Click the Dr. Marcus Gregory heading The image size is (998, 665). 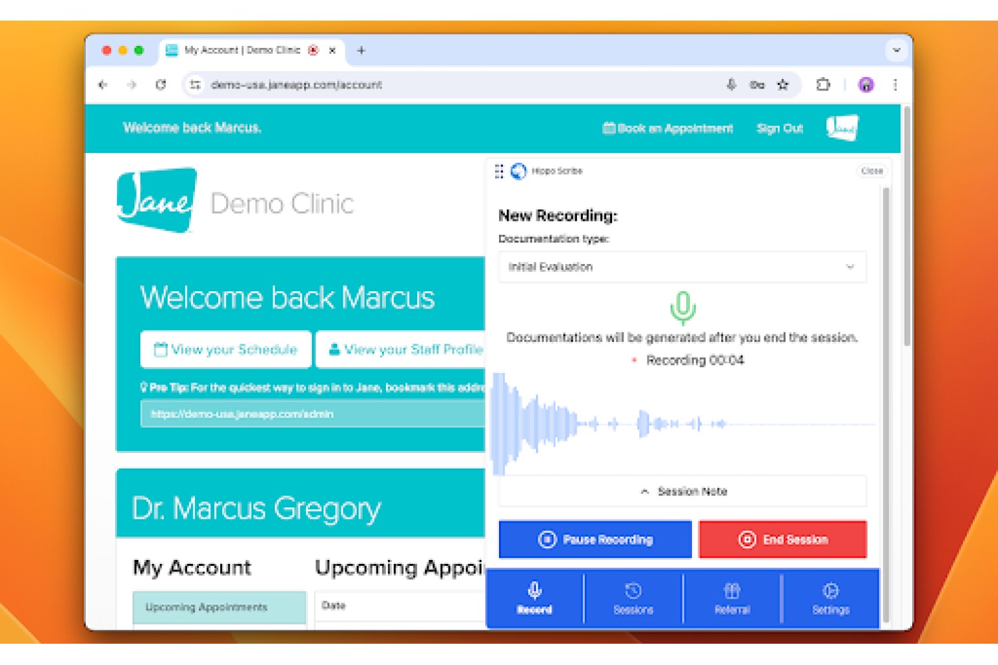[x=257, y=508]
